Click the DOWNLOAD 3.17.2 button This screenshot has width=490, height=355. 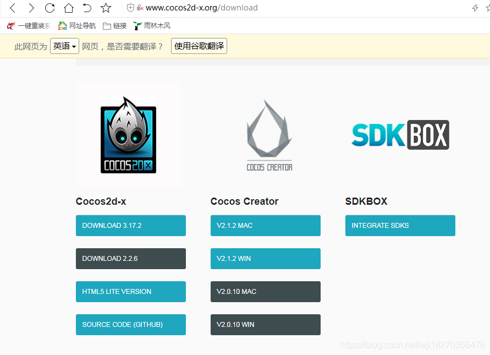(x=131, y=226)
